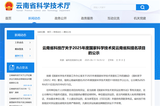Open the 机关党建 menu item
This screenshot has height=106, width=160.
point(140,18)
